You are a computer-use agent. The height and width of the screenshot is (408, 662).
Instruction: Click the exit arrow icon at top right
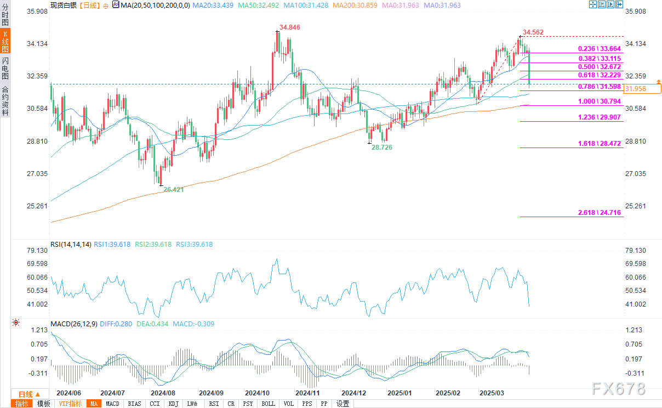point(620,5)
